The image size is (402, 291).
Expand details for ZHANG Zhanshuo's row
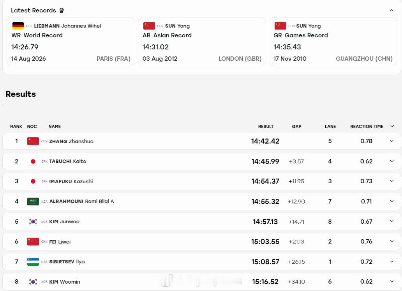point(392,141)
